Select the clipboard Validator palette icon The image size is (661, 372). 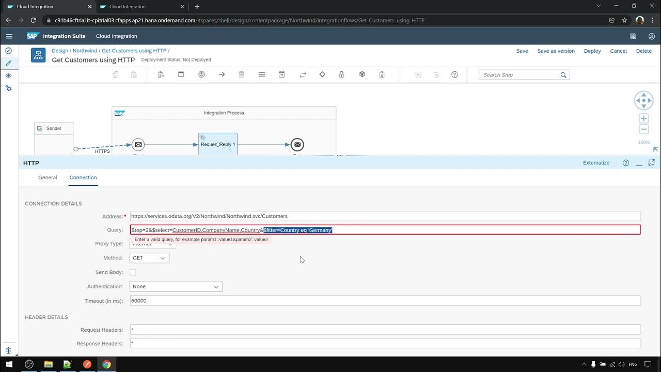pyautogui.click(x=382, y=74)
